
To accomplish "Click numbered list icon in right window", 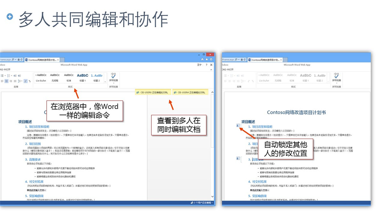I will [x=232, y=76].
